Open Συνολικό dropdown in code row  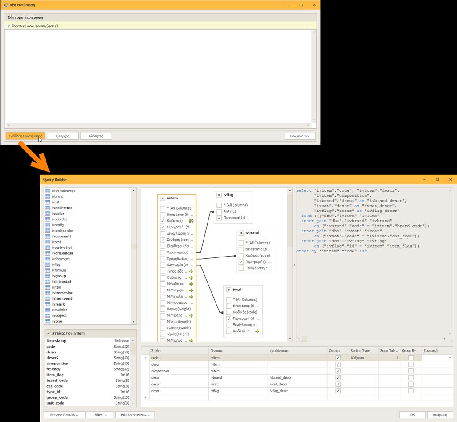(x=450, y=358)
